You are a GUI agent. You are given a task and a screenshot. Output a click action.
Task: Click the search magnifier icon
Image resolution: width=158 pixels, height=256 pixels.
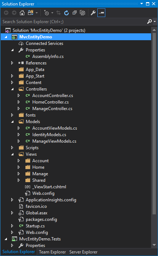click(149, 22)
